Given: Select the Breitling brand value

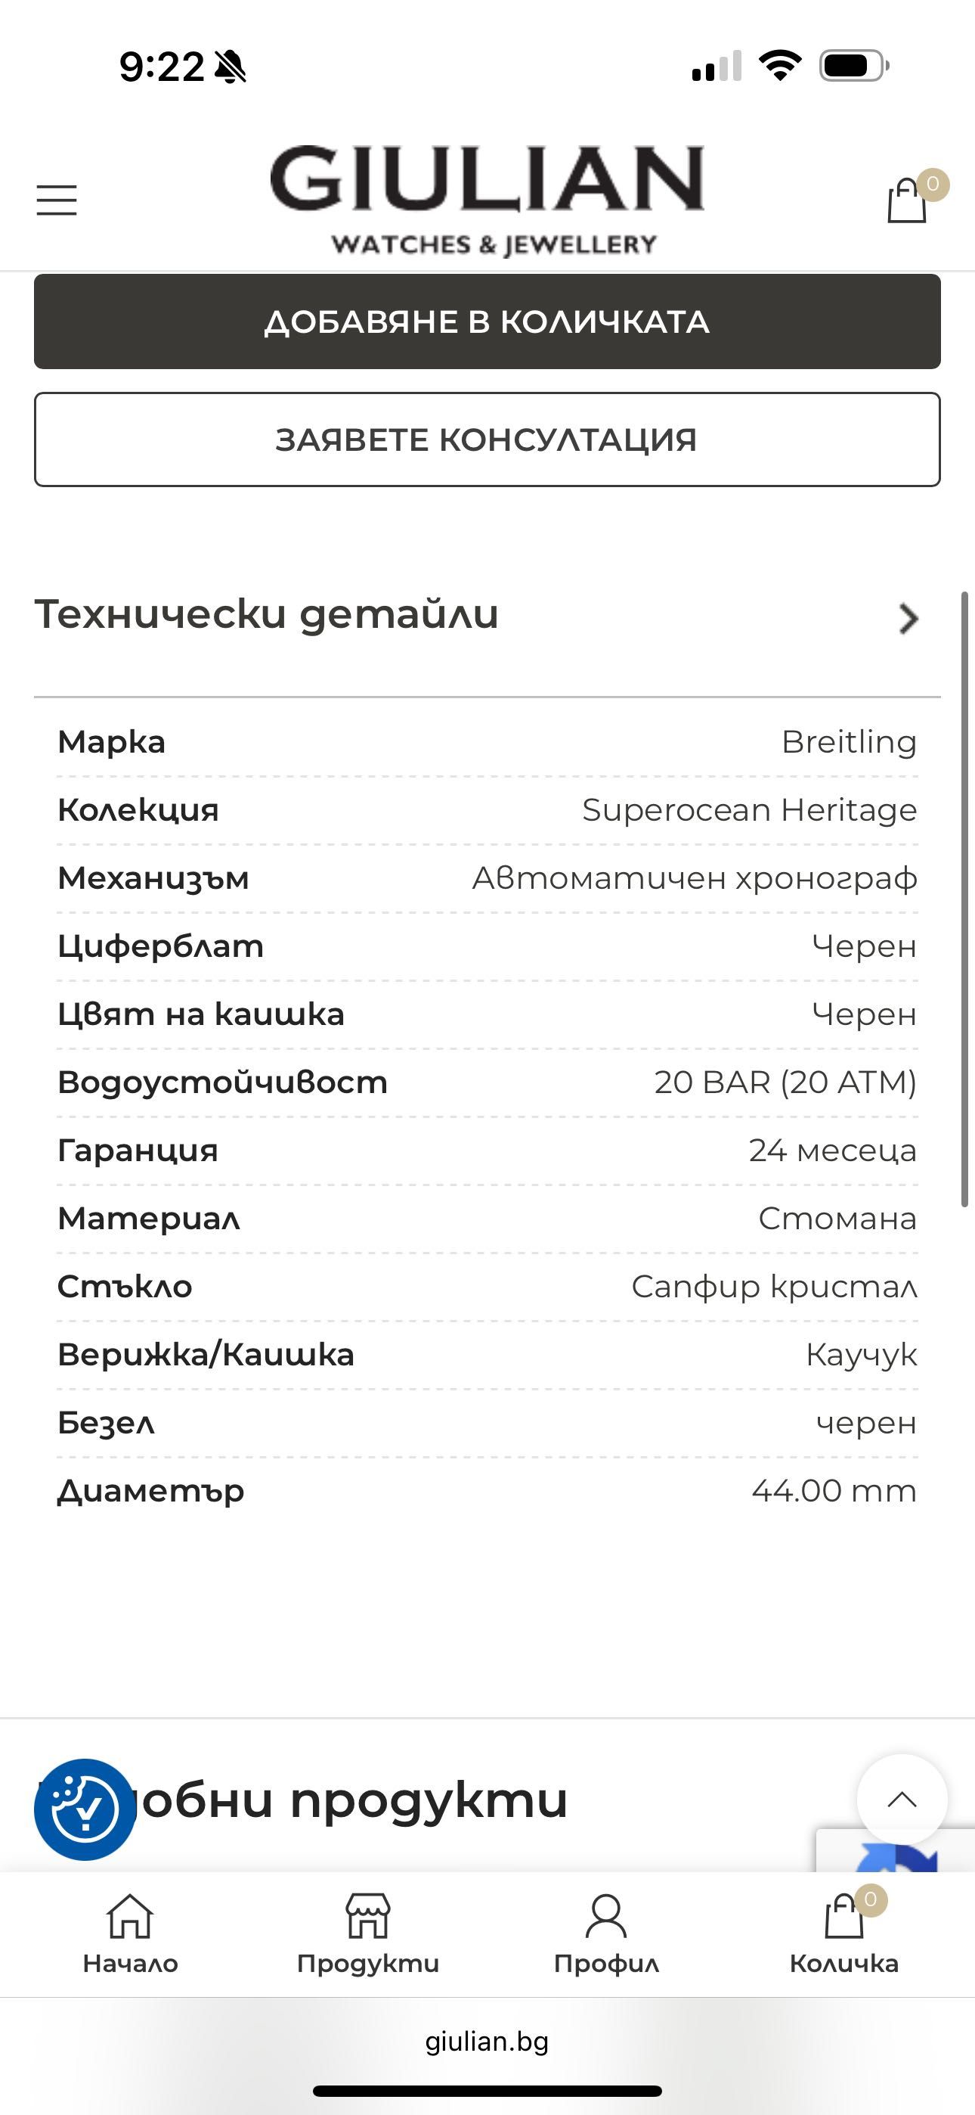Looking at the screenshot, I should click(849, 741).
